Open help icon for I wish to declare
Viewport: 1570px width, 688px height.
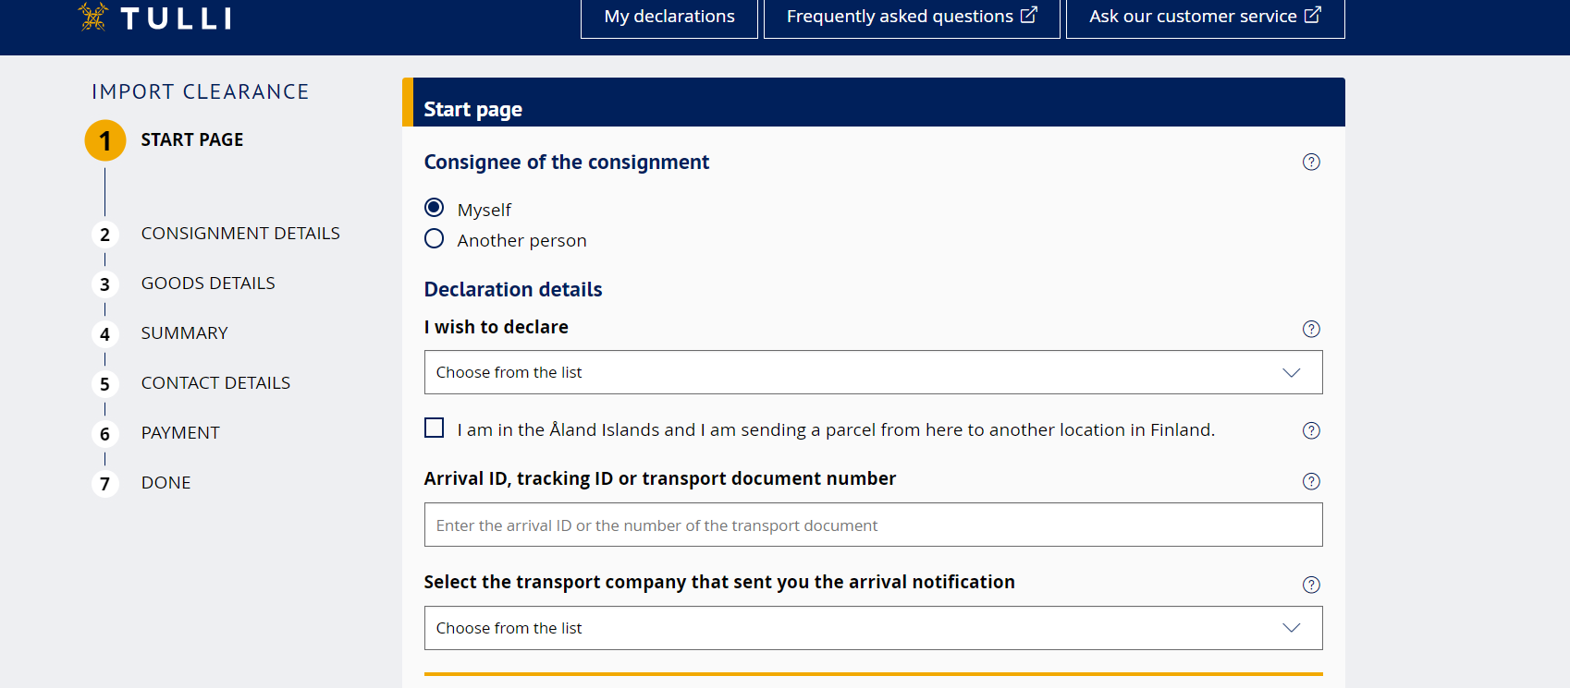(x=1311, y=330)
